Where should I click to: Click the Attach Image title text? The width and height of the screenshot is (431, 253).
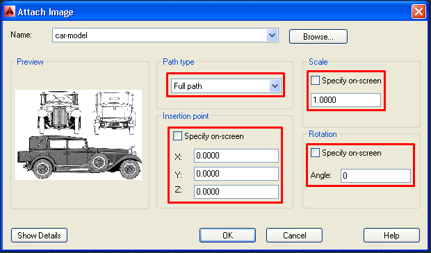pyautogui.click(x=46, y=12)
